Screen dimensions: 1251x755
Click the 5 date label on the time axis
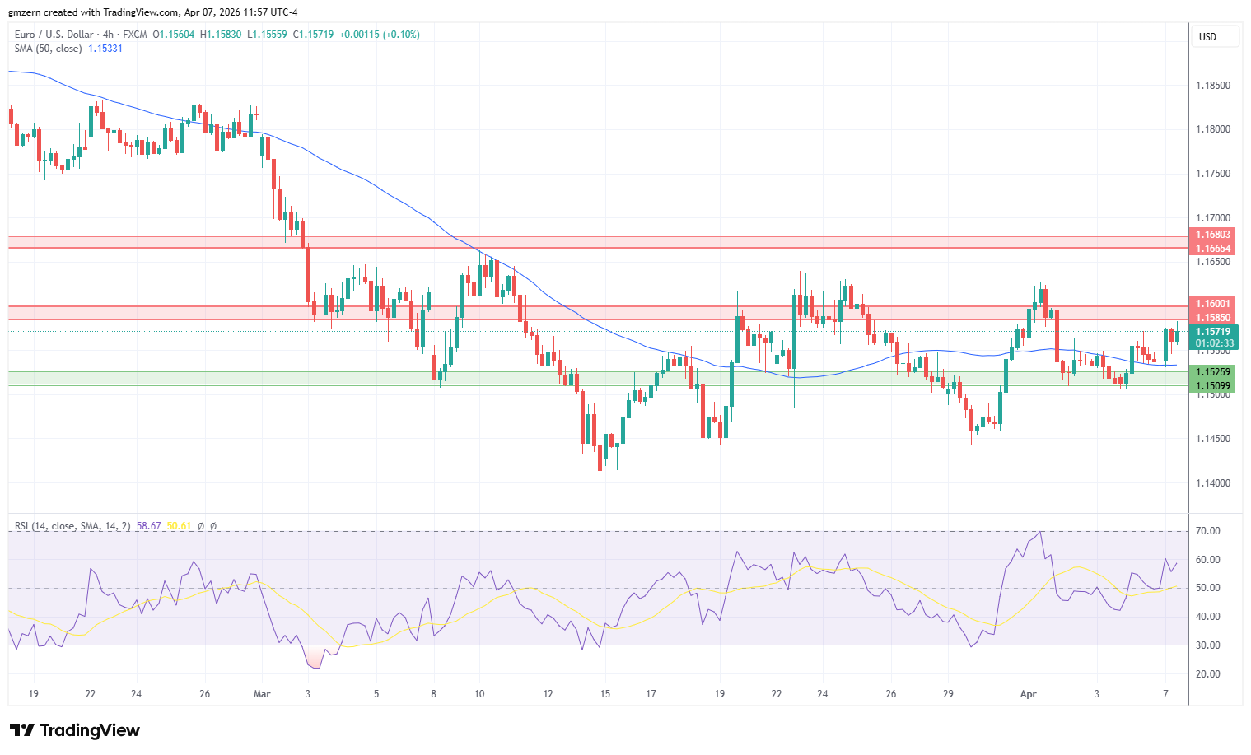click(376, 694)
